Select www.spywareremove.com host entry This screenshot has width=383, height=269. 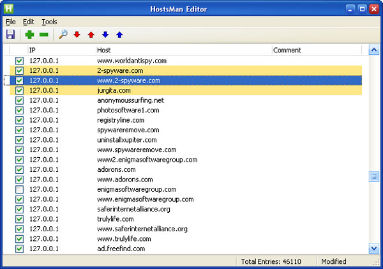[137, 150]
